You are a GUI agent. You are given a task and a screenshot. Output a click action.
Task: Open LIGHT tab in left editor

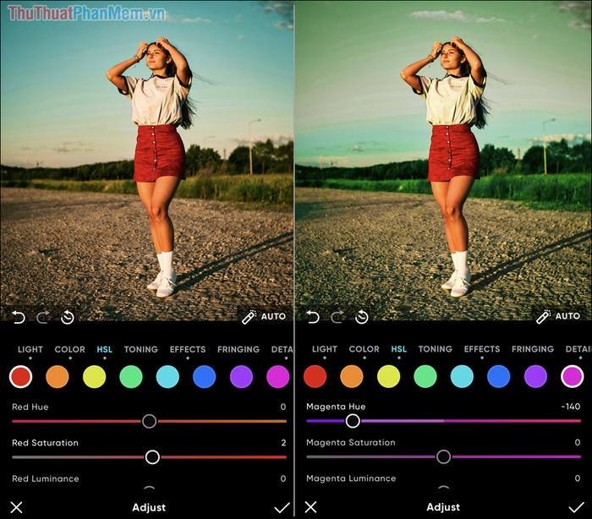30,350
